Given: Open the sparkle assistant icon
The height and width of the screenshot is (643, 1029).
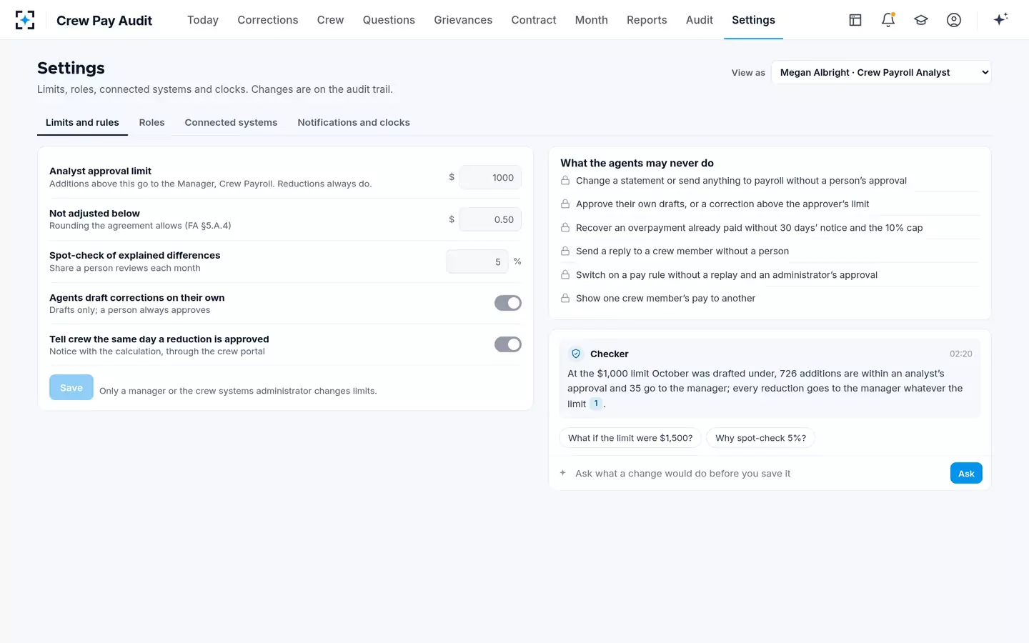Looking at the screenshot, I should [1000, 19].
